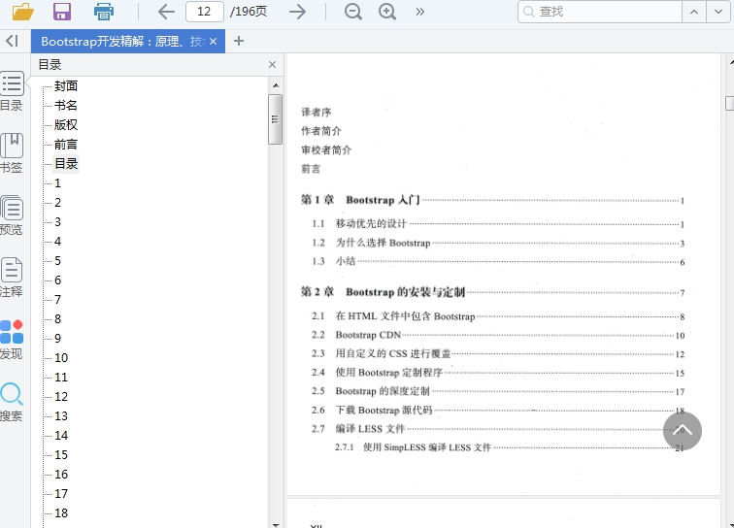The width and height of the screenshot is (734, 528).
Task: Zoom in with the plus magnifier
Action: click(x=387, y=12)
